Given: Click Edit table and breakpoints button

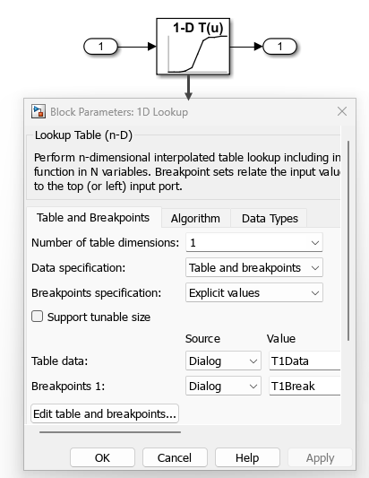Looking at the screenshot, I should [105, 413].
